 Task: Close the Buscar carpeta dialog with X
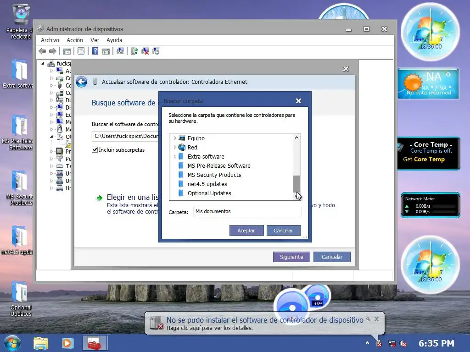pos(298,101)
